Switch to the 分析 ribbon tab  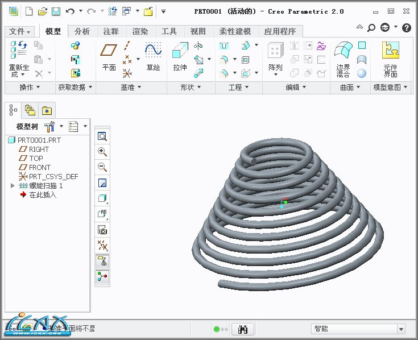[x=82, y=31]
